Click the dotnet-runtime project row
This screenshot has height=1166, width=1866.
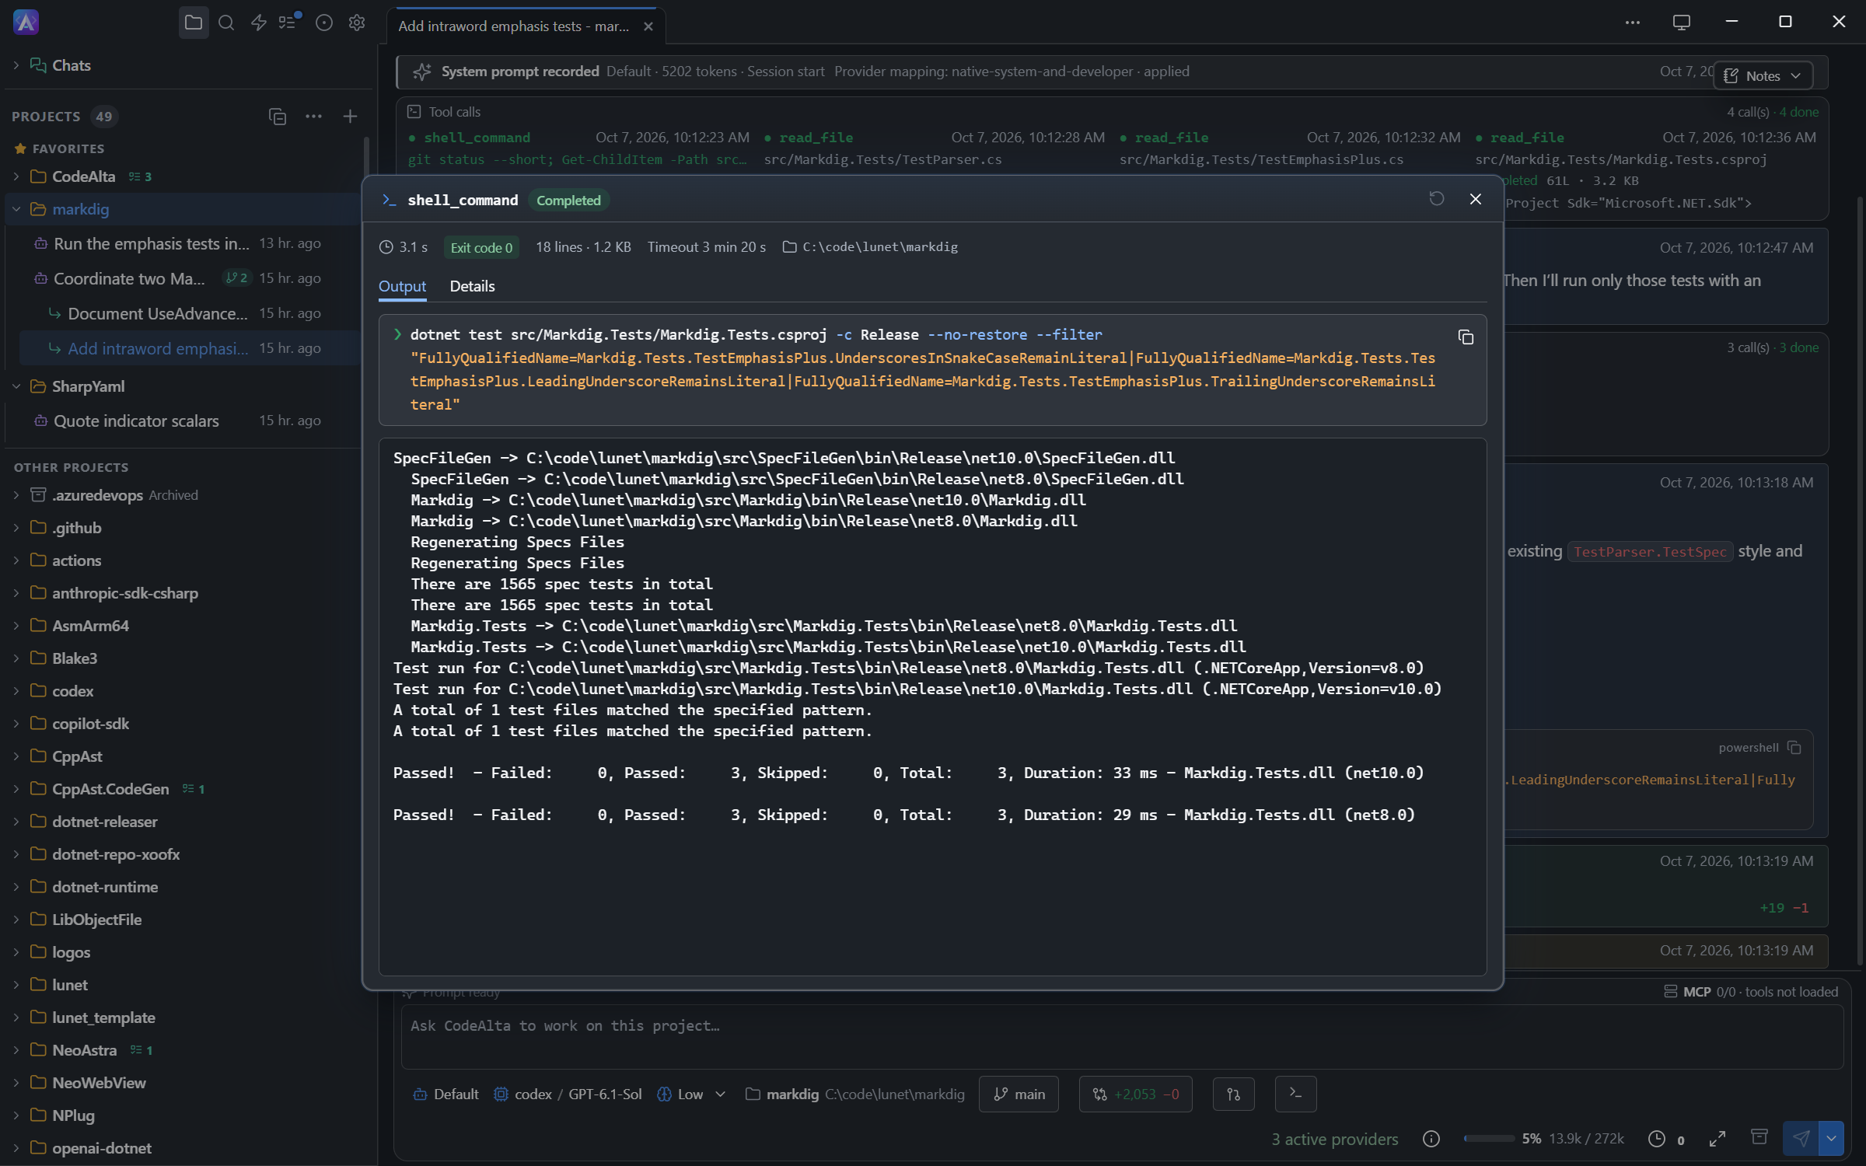click(x=183, y=887)
